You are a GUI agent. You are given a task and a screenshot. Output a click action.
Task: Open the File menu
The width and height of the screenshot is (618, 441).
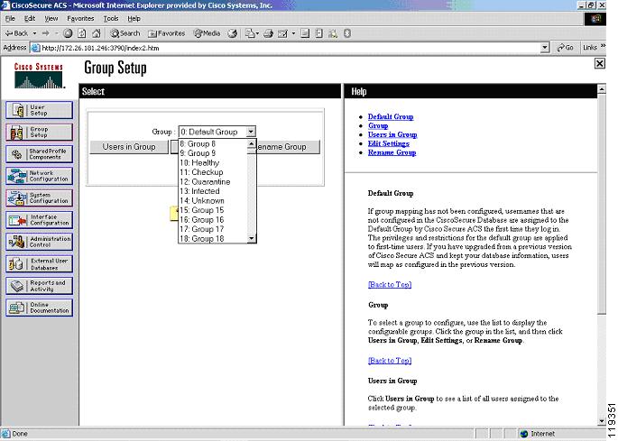[10, 19]
